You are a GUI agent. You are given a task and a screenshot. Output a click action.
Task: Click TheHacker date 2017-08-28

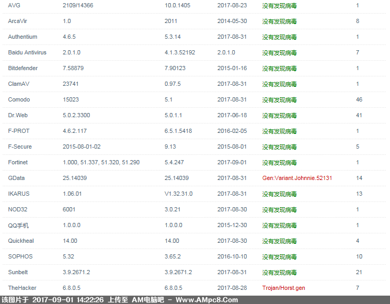232,288
